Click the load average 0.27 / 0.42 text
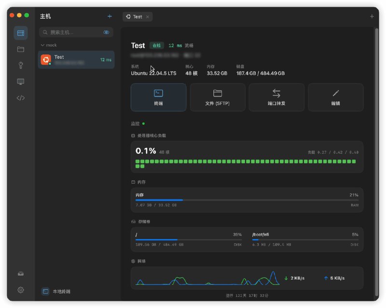 333,152
